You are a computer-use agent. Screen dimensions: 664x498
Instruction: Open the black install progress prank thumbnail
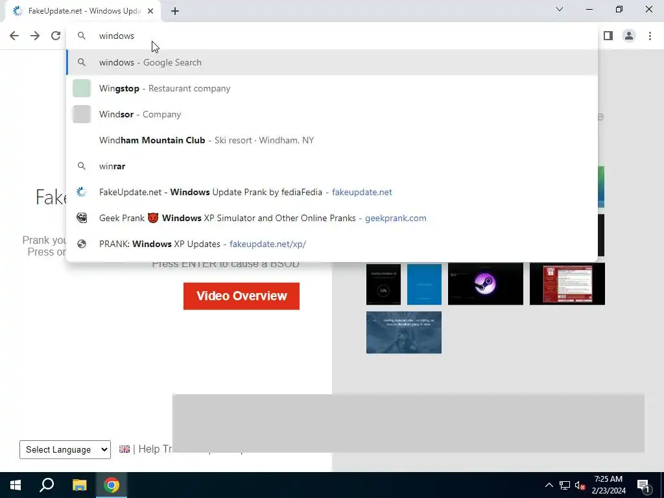(x=383, y=284)
